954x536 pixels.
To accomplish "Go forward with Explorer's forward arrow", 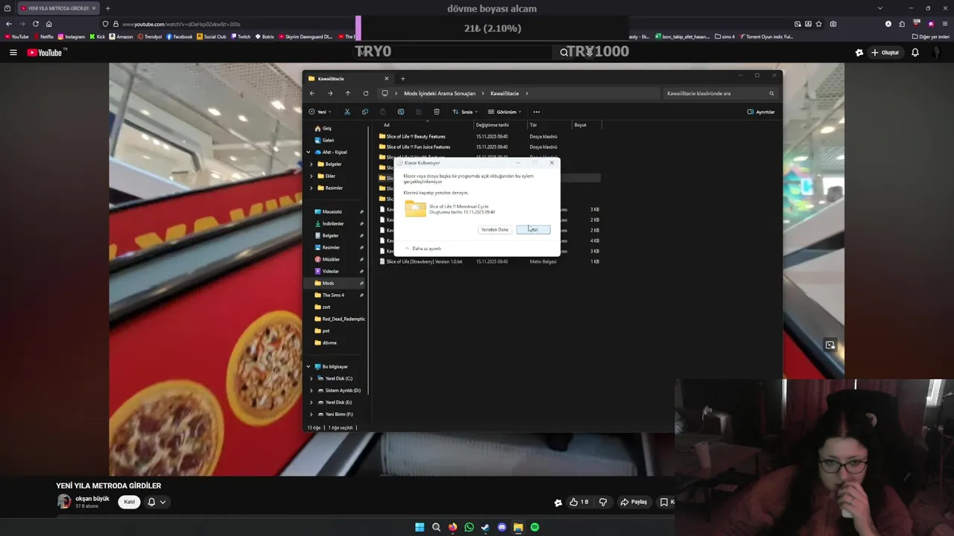I will (330, 93).
